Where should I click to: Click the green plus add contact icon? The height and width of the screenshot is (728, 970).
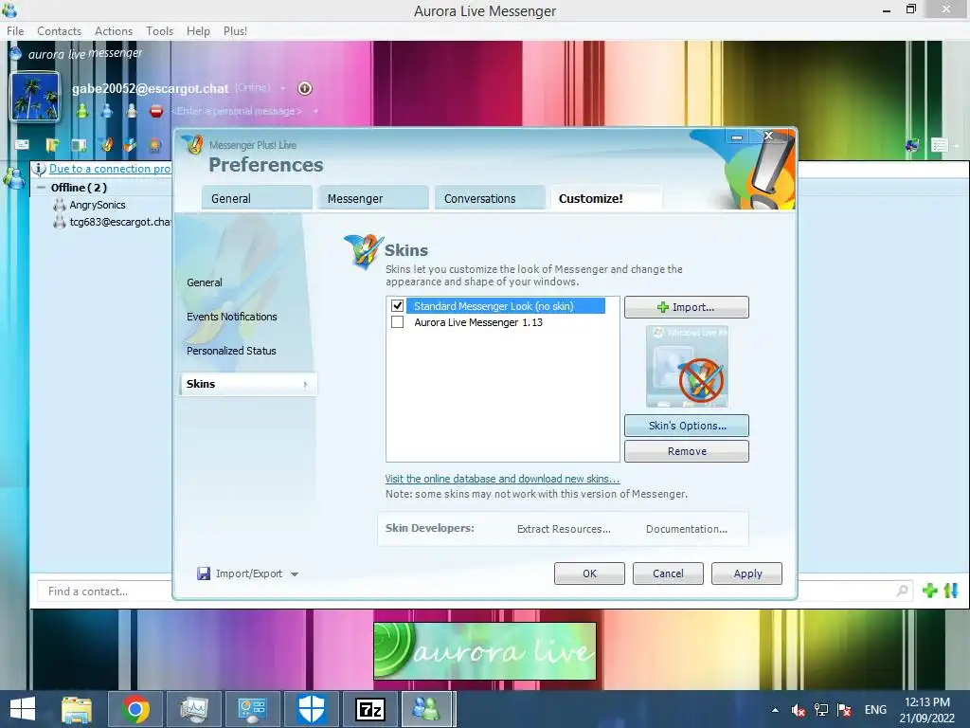[x=930, y=591]
